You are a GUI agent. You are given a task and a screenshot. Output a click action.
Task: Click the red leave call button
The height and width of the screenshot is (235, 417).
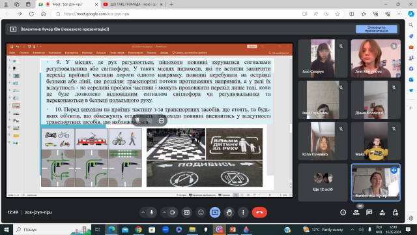pyautogui.click(x=259, y=212)
